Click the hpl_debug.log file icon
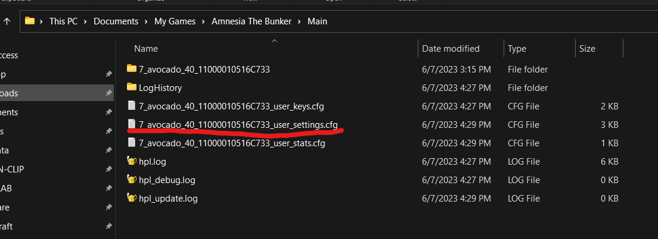This screenshot has height=239, width=658. 132,180
